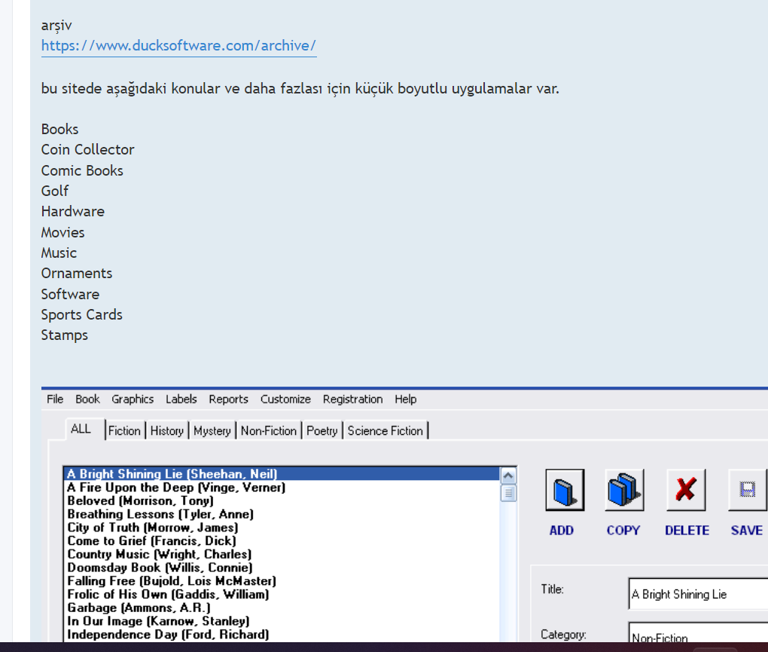Screen dimensions: 768x652
Task: Open the Help menu
Action: tap(406, 399)
